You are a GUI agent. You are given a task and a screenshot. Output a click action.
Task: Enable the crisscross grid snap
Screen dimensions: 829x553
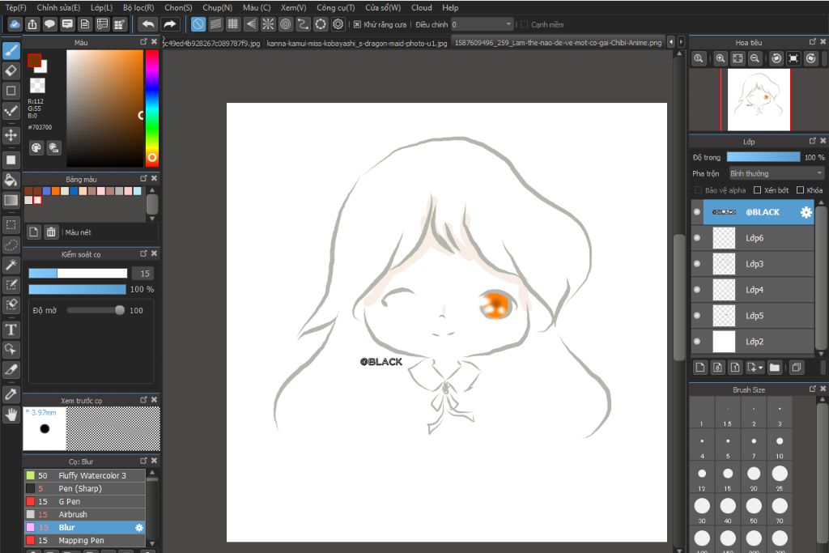[x=232, y=24]
